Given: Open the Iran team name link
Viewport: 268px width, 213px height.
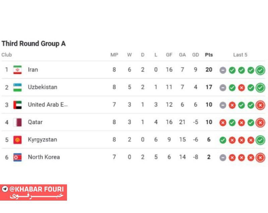Looking at the screenshot, I should [x=33, y=70].
